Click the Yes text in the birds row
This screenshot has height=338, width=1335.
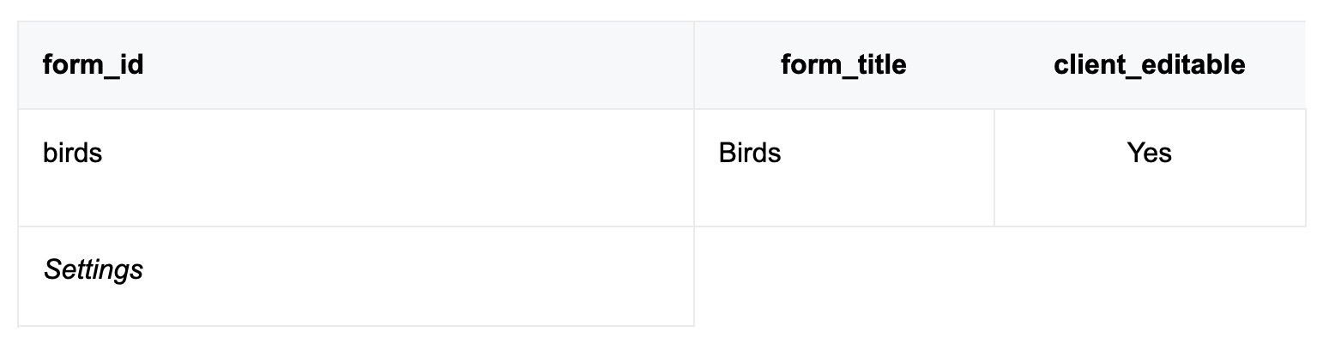tap(1150, 153)
